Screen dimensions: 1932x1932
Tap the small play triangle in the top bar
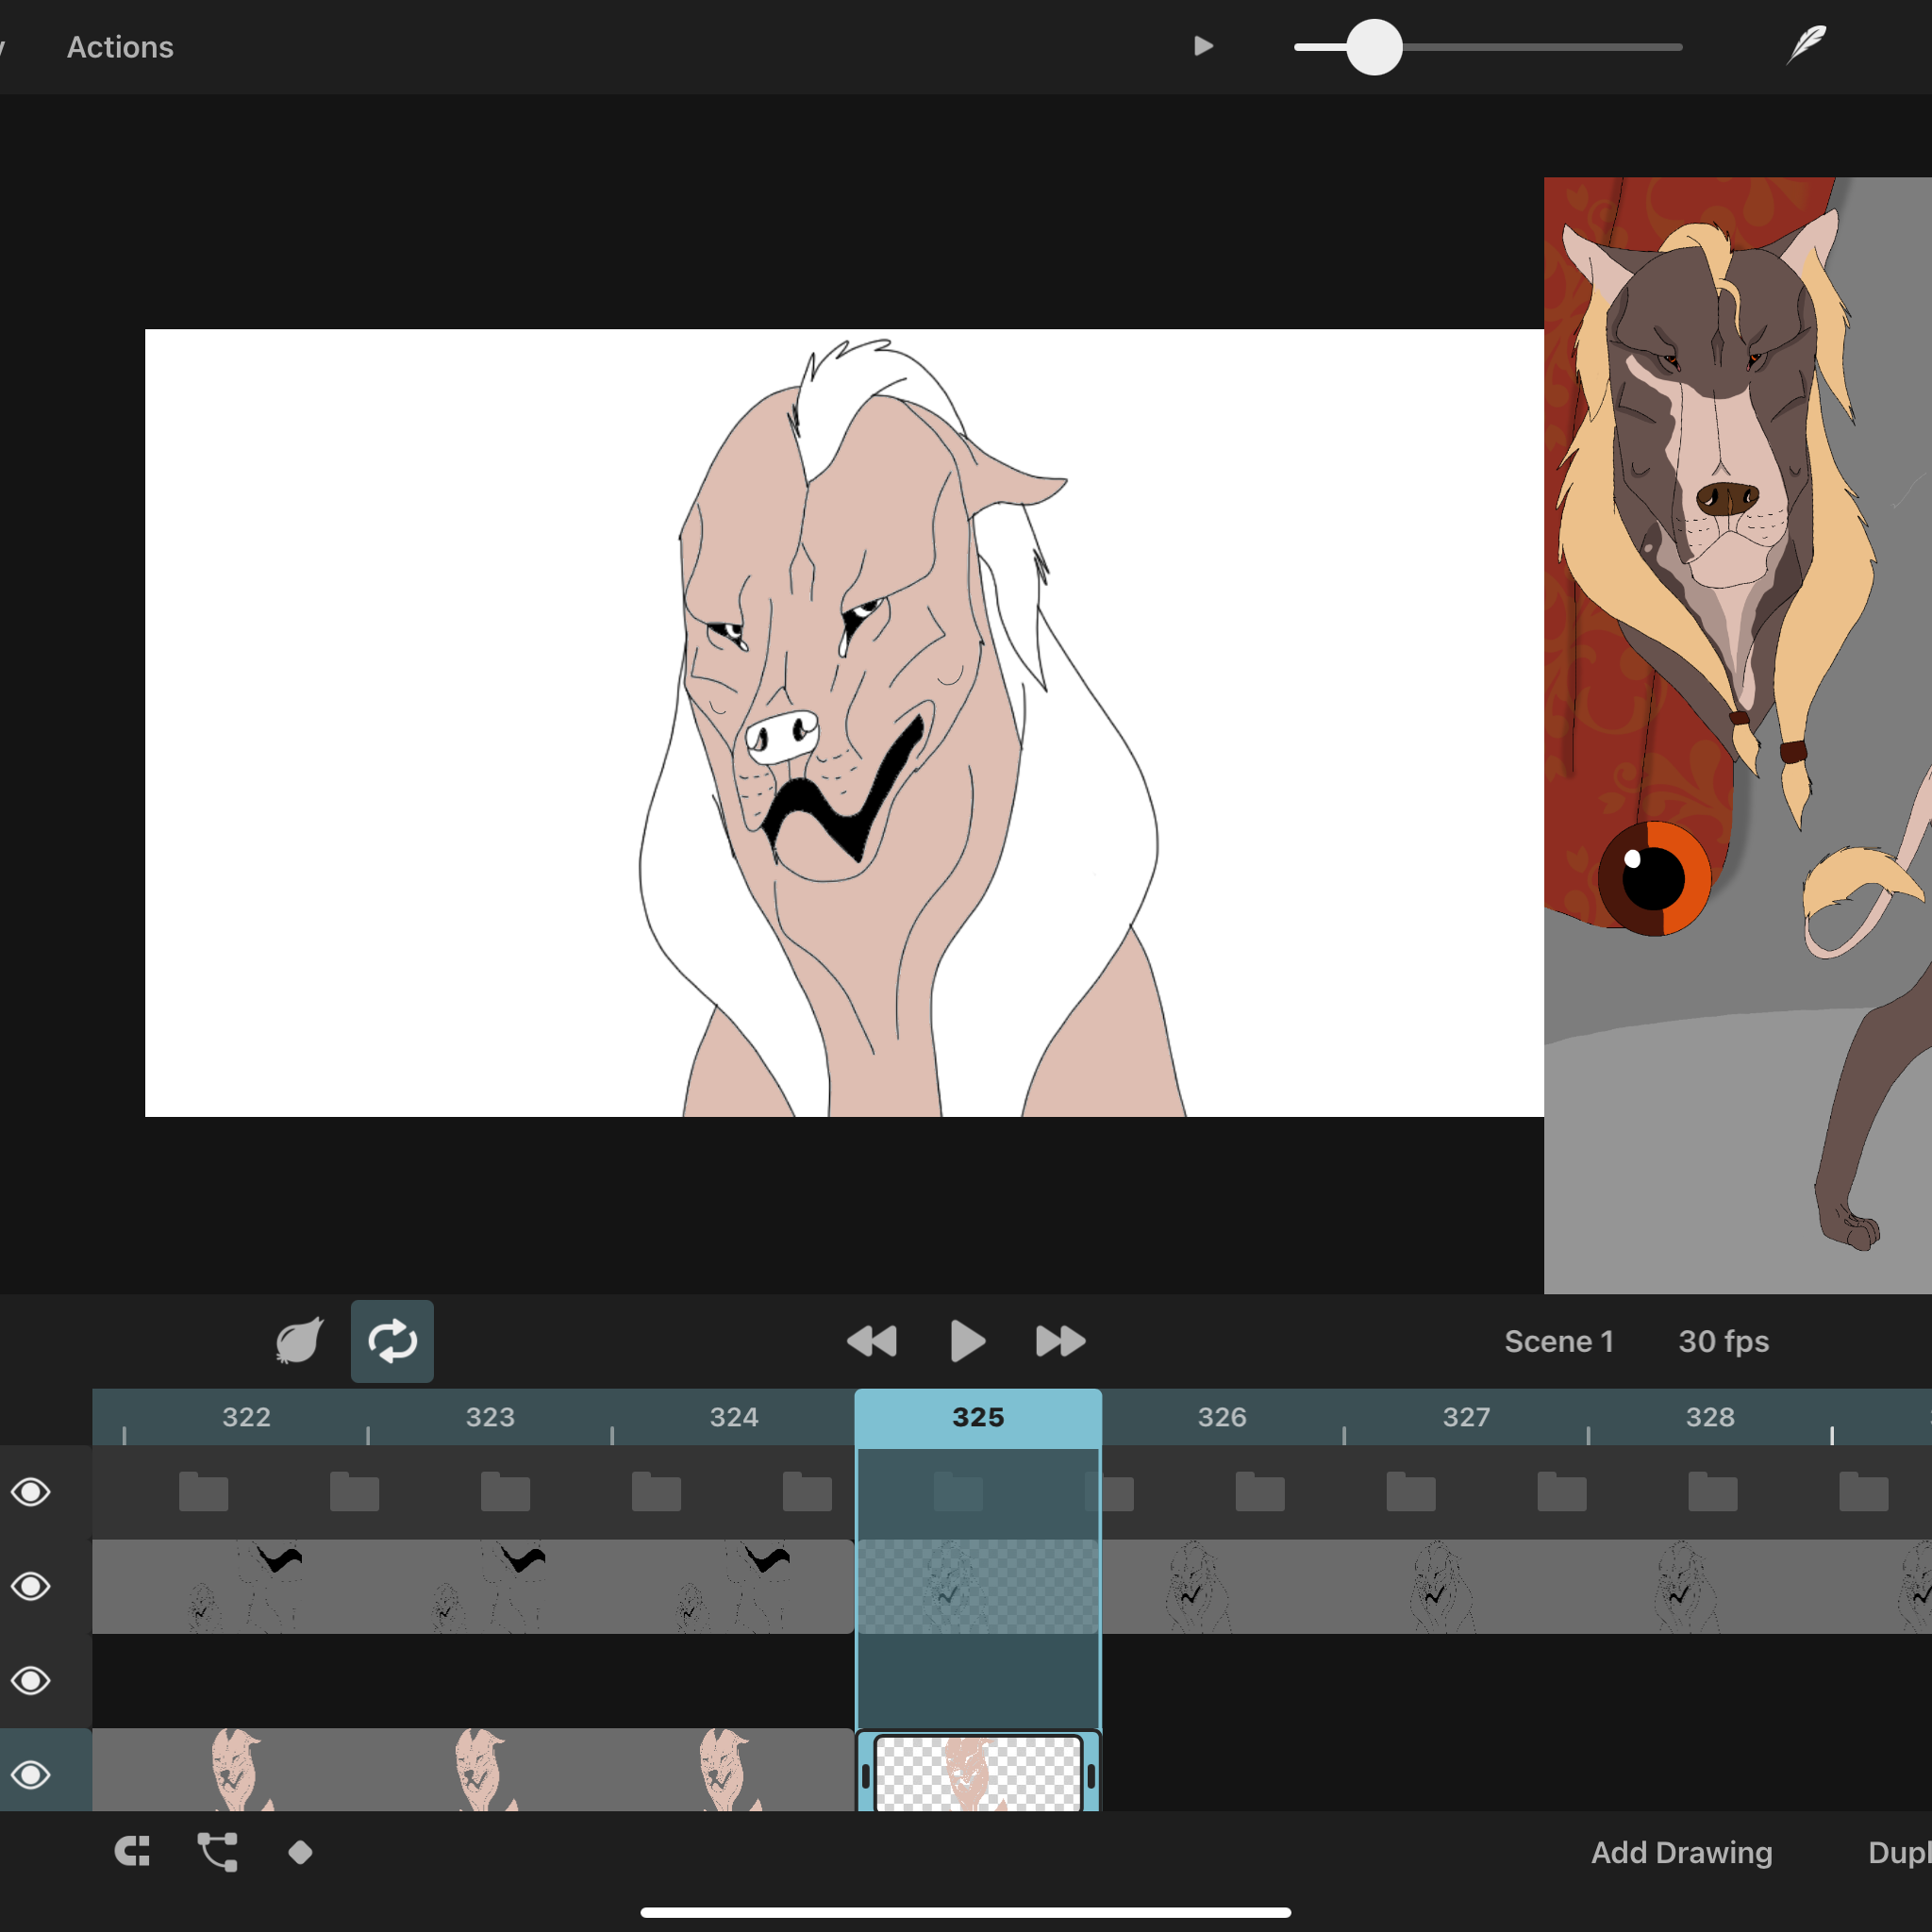pyautogui.click(x=1203, y=46)
